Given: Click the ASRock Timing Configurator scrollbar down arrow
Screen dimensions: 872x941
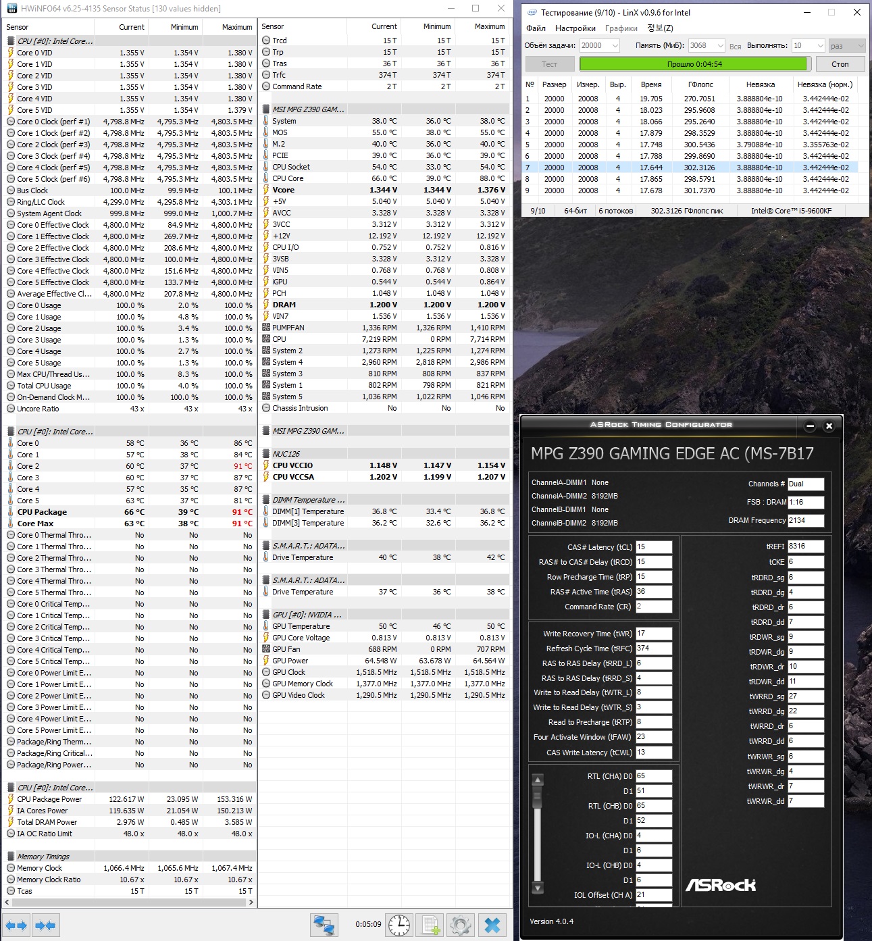Looking at the screenshot, I should (538, 888).
